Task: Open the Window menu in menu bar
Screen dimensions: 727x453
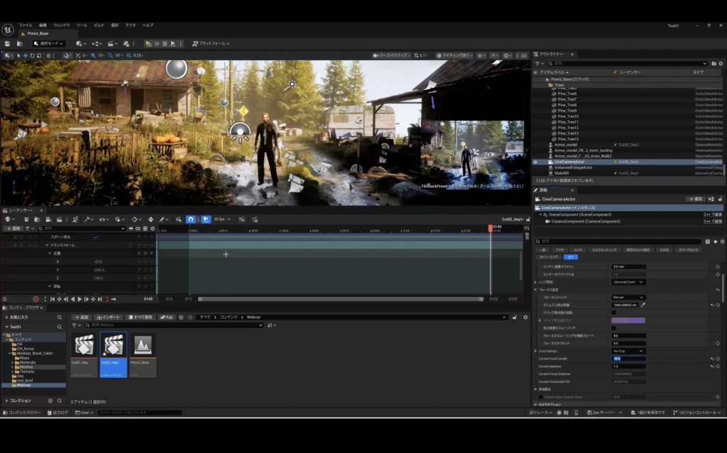Action: coord(62,25)
